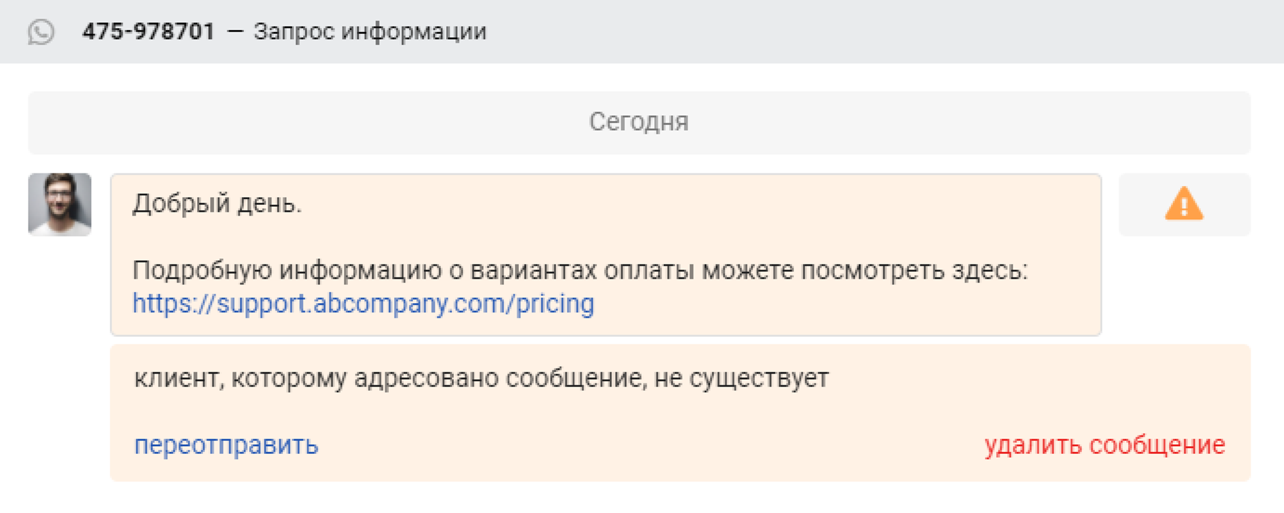Screen dimensions: 1284x513
Task: Click the word "информации" in header title
Action: pyautogui.click(x=413, y=31)
